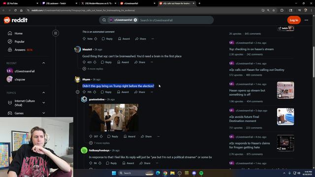Click the browser address bar URL
Screen dimensions: 315x177
(x=83, y=10)
